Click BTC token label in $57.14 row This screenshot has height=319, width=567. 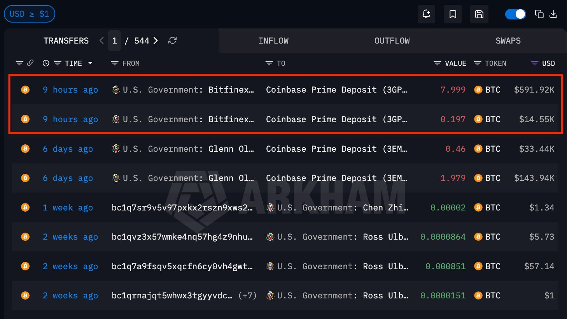(493, 266)
